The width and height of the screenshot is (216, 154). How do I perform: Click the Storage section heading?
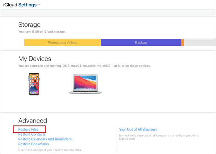pyautogui.click(x=29, y=24)
